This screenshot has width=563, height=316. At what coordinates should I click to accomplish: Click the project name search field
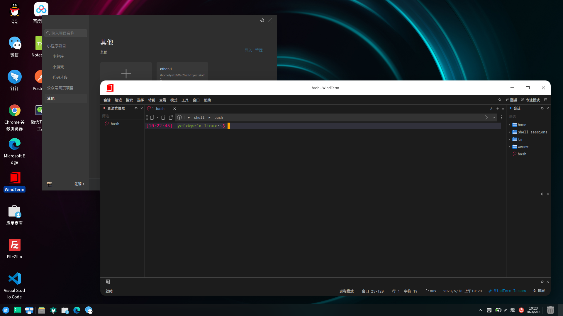pos(66,33)
